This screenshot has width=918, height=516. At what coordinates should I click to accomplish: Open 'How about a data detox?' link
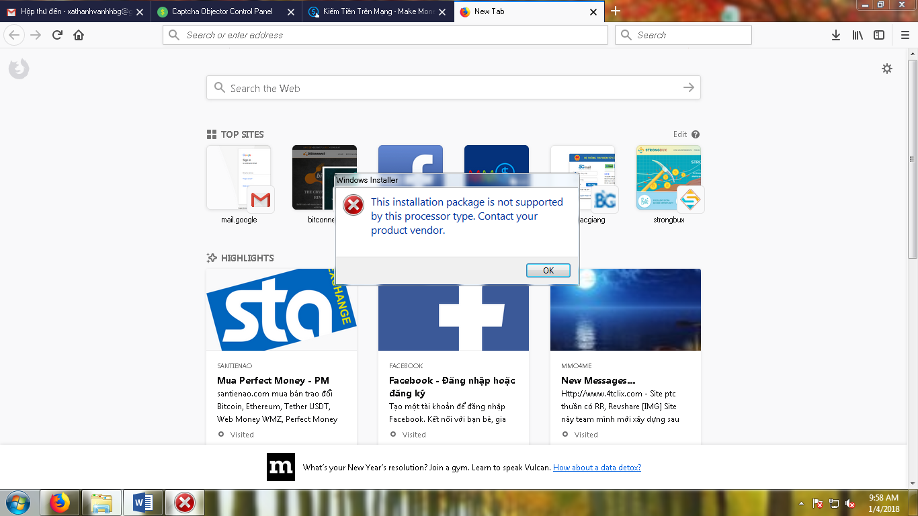click(597, 468)
